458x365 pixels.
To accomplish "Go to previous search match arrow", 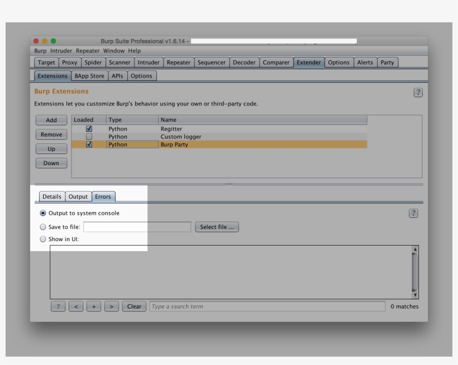I will click(76, 306).
